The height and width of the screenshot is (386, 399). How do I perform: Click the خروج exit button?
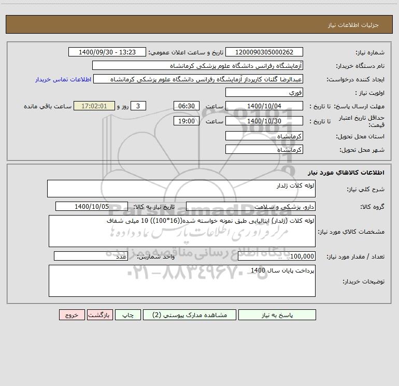(72, 315)
